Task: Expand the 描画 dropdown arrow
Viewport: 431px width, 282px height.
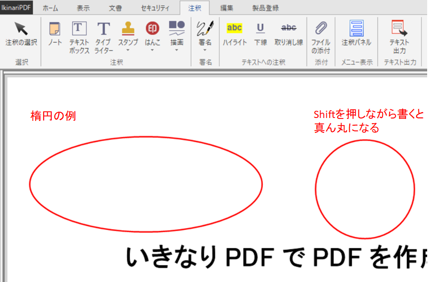Action: pos(176,50)
